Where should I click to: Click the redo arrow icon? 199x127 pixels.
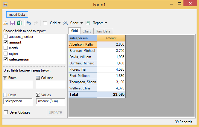tap(36, 23)
